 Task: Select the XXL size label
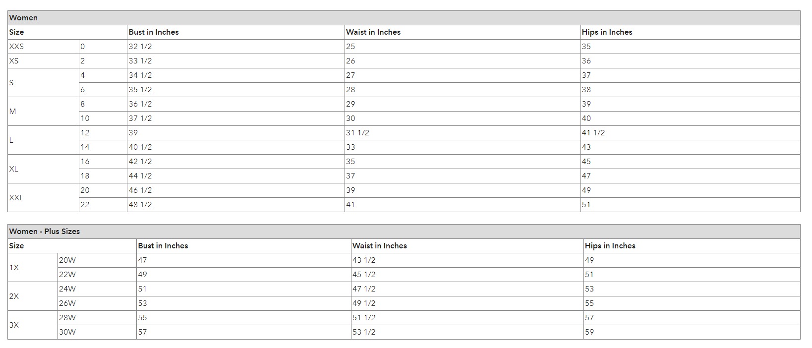(x=16, y=198)
